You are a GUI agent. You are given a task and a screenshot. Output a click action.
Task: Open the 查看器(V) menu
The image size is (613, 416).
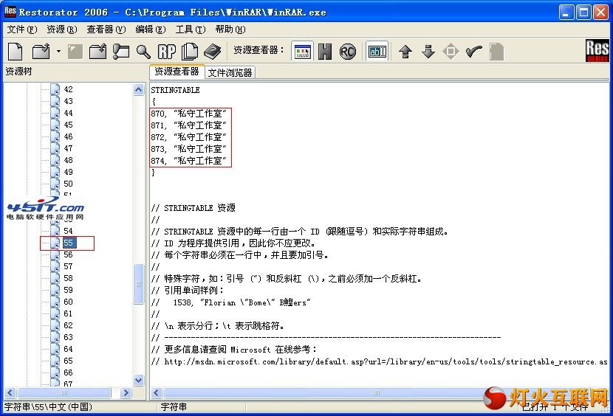pyautogui.click(x=106, y=30)
